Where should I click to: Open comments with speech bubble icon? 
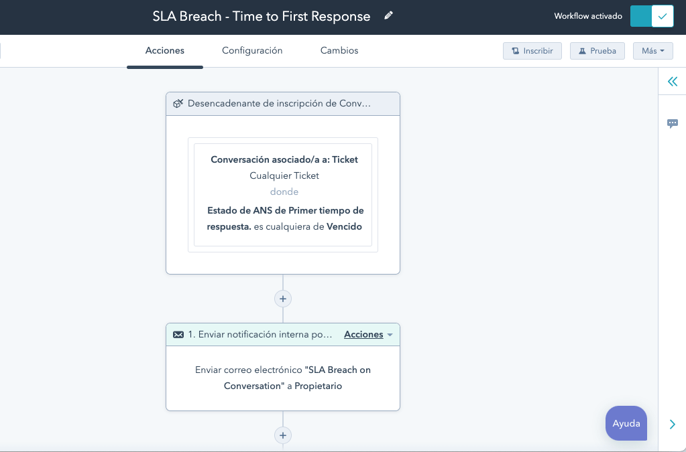click(673, 124)
